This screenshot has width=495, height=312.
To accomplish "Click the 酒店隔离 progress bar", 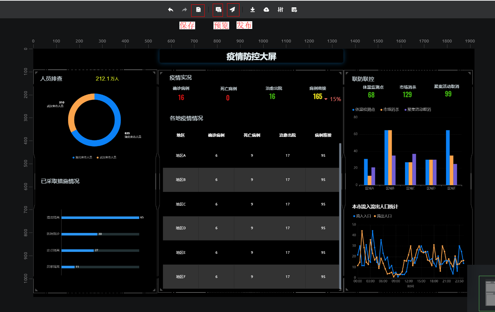I will [x=100, y=218].
